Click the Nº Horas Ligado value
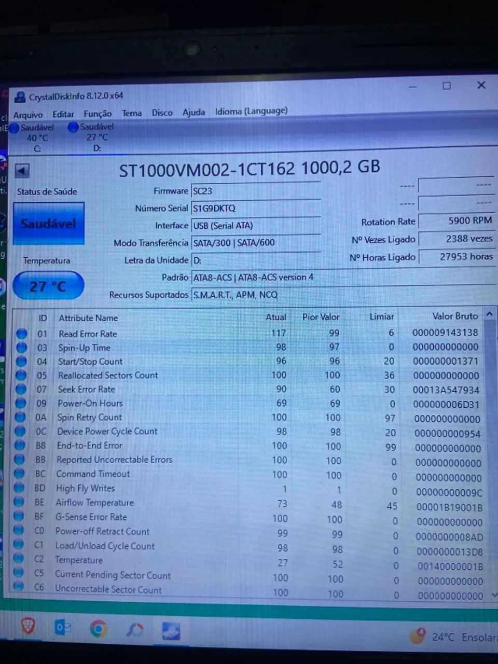 click(x=457, y=257)
